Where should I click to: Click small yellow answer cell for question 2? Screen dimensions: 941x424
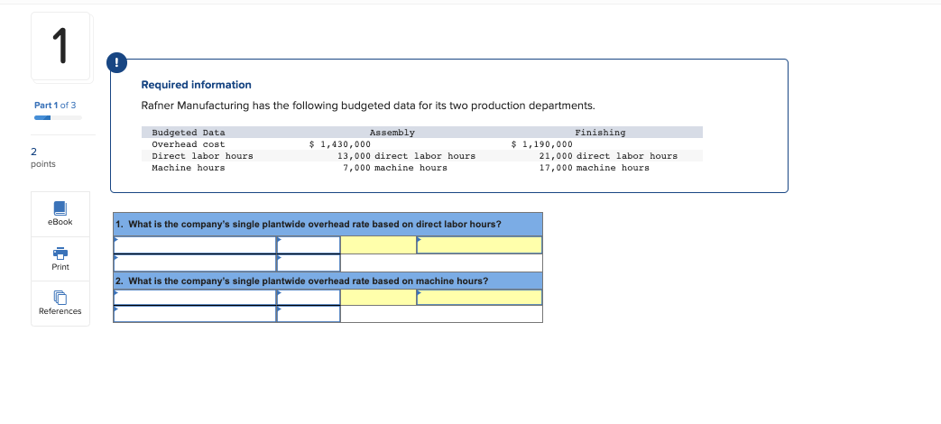[x=379, y=298]
